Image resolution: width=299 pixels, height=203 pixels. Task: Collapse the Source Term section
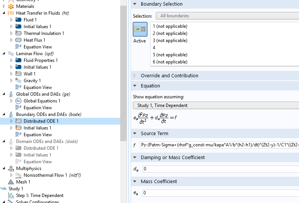click(x=135, y=134)
